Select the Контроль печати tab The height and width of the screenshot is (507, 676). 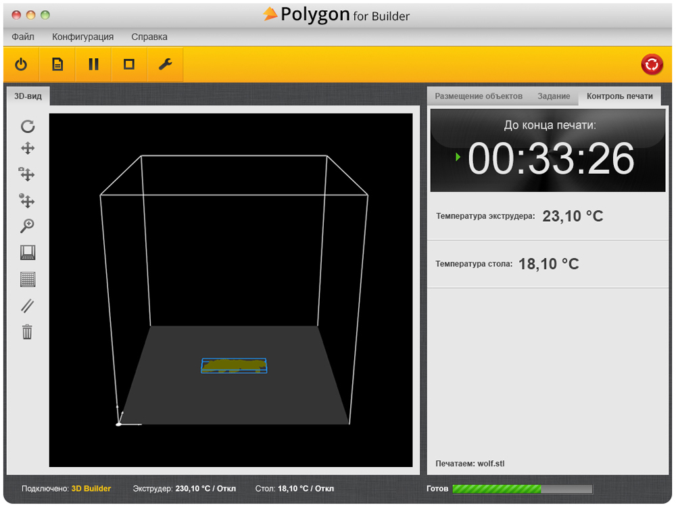pos(619,96)
